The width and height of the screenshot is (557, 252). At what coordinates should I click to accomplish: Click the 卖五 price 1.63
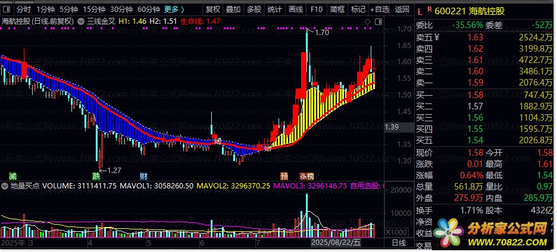click(x=475, y=37)
